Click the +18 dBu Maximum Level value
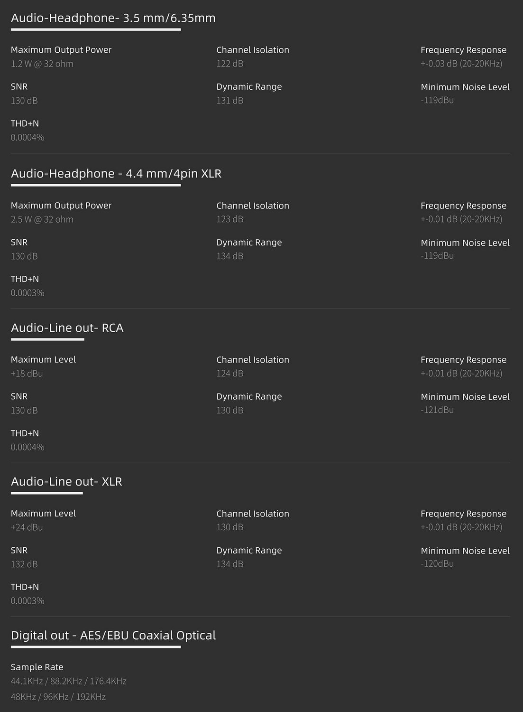 [x=27, y=374]
